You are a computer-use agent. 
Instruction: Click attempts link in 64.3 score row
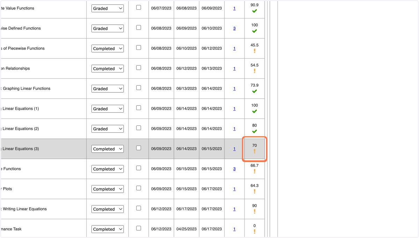[234, 189]
